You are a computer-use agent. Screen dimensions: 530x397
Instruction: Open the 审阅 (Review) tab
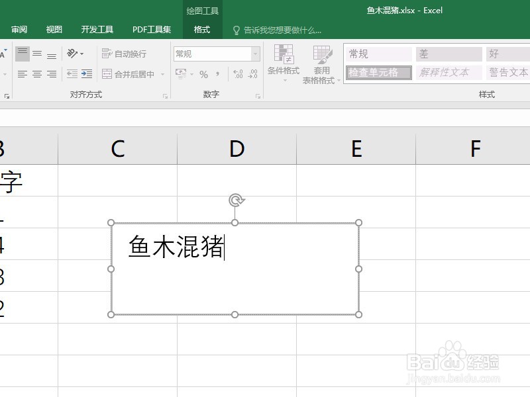coord(19,30)
